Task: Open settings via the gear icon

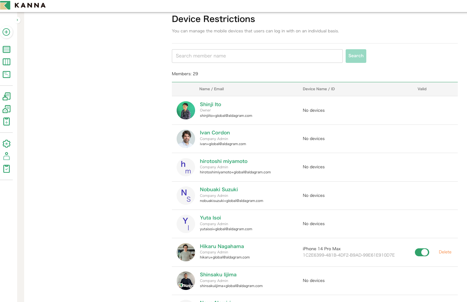Action: (x=6, y=144)
